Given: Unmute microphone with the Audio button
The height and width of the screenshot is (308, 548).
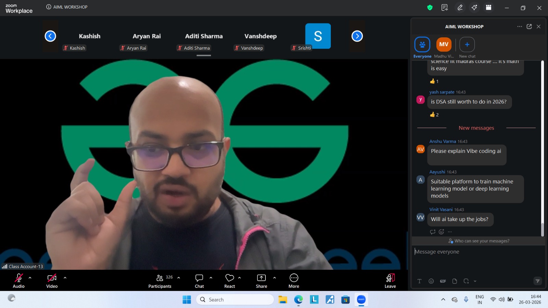Looking at the screenshot, I should pyautogui.click(x=19, y=281).
